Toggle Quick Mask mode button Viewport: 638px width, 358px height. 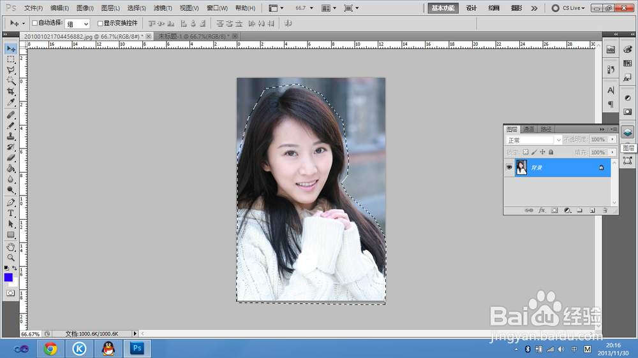pyautogui.click(x=11, y=293)
